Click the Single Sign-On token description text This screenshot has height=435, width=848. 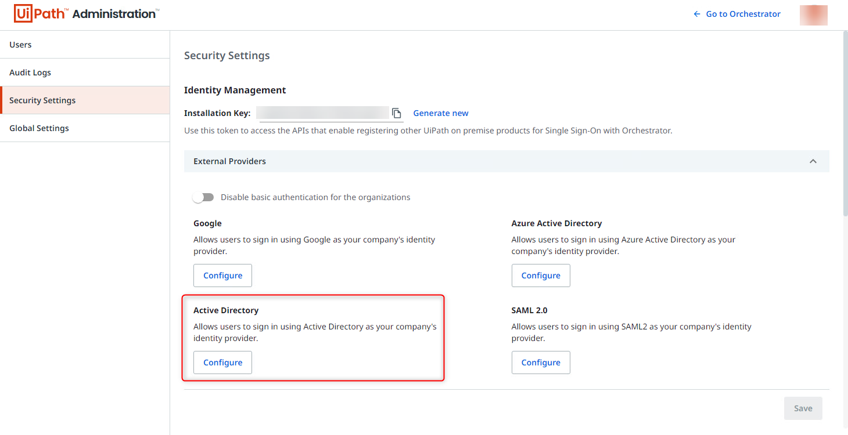(x=428, y=130)
